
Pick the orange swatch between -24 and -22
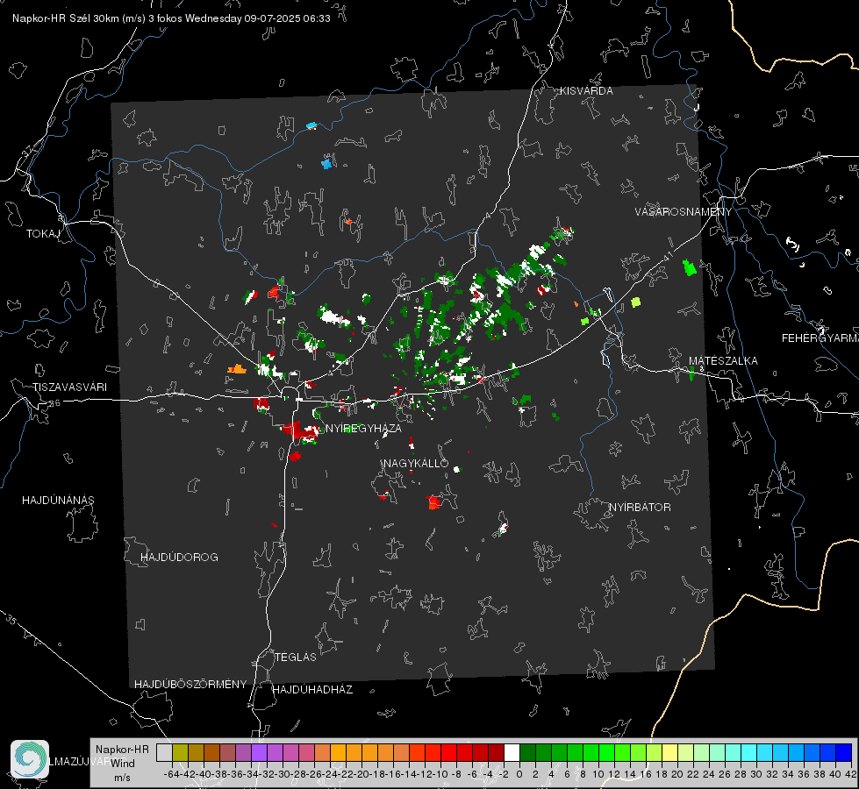pos(338,753)
